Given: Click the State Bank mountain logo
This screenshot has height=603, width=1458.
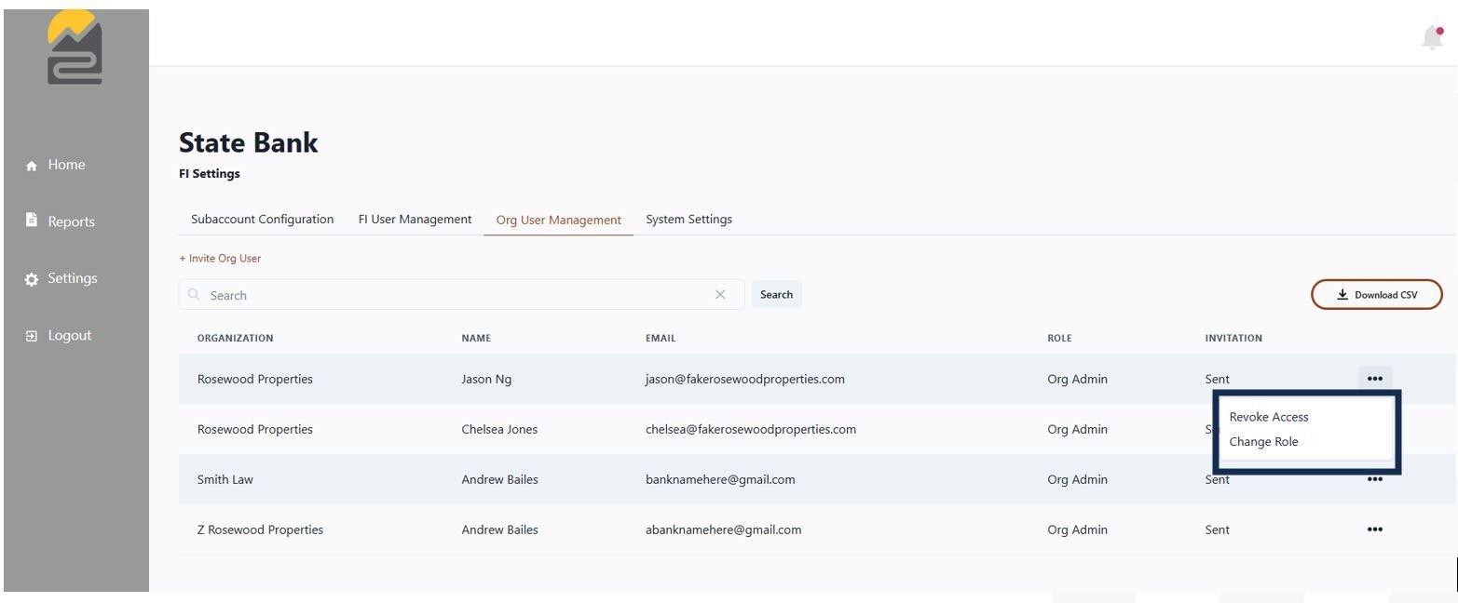Looking at the screenshot, I should (75, 47).
